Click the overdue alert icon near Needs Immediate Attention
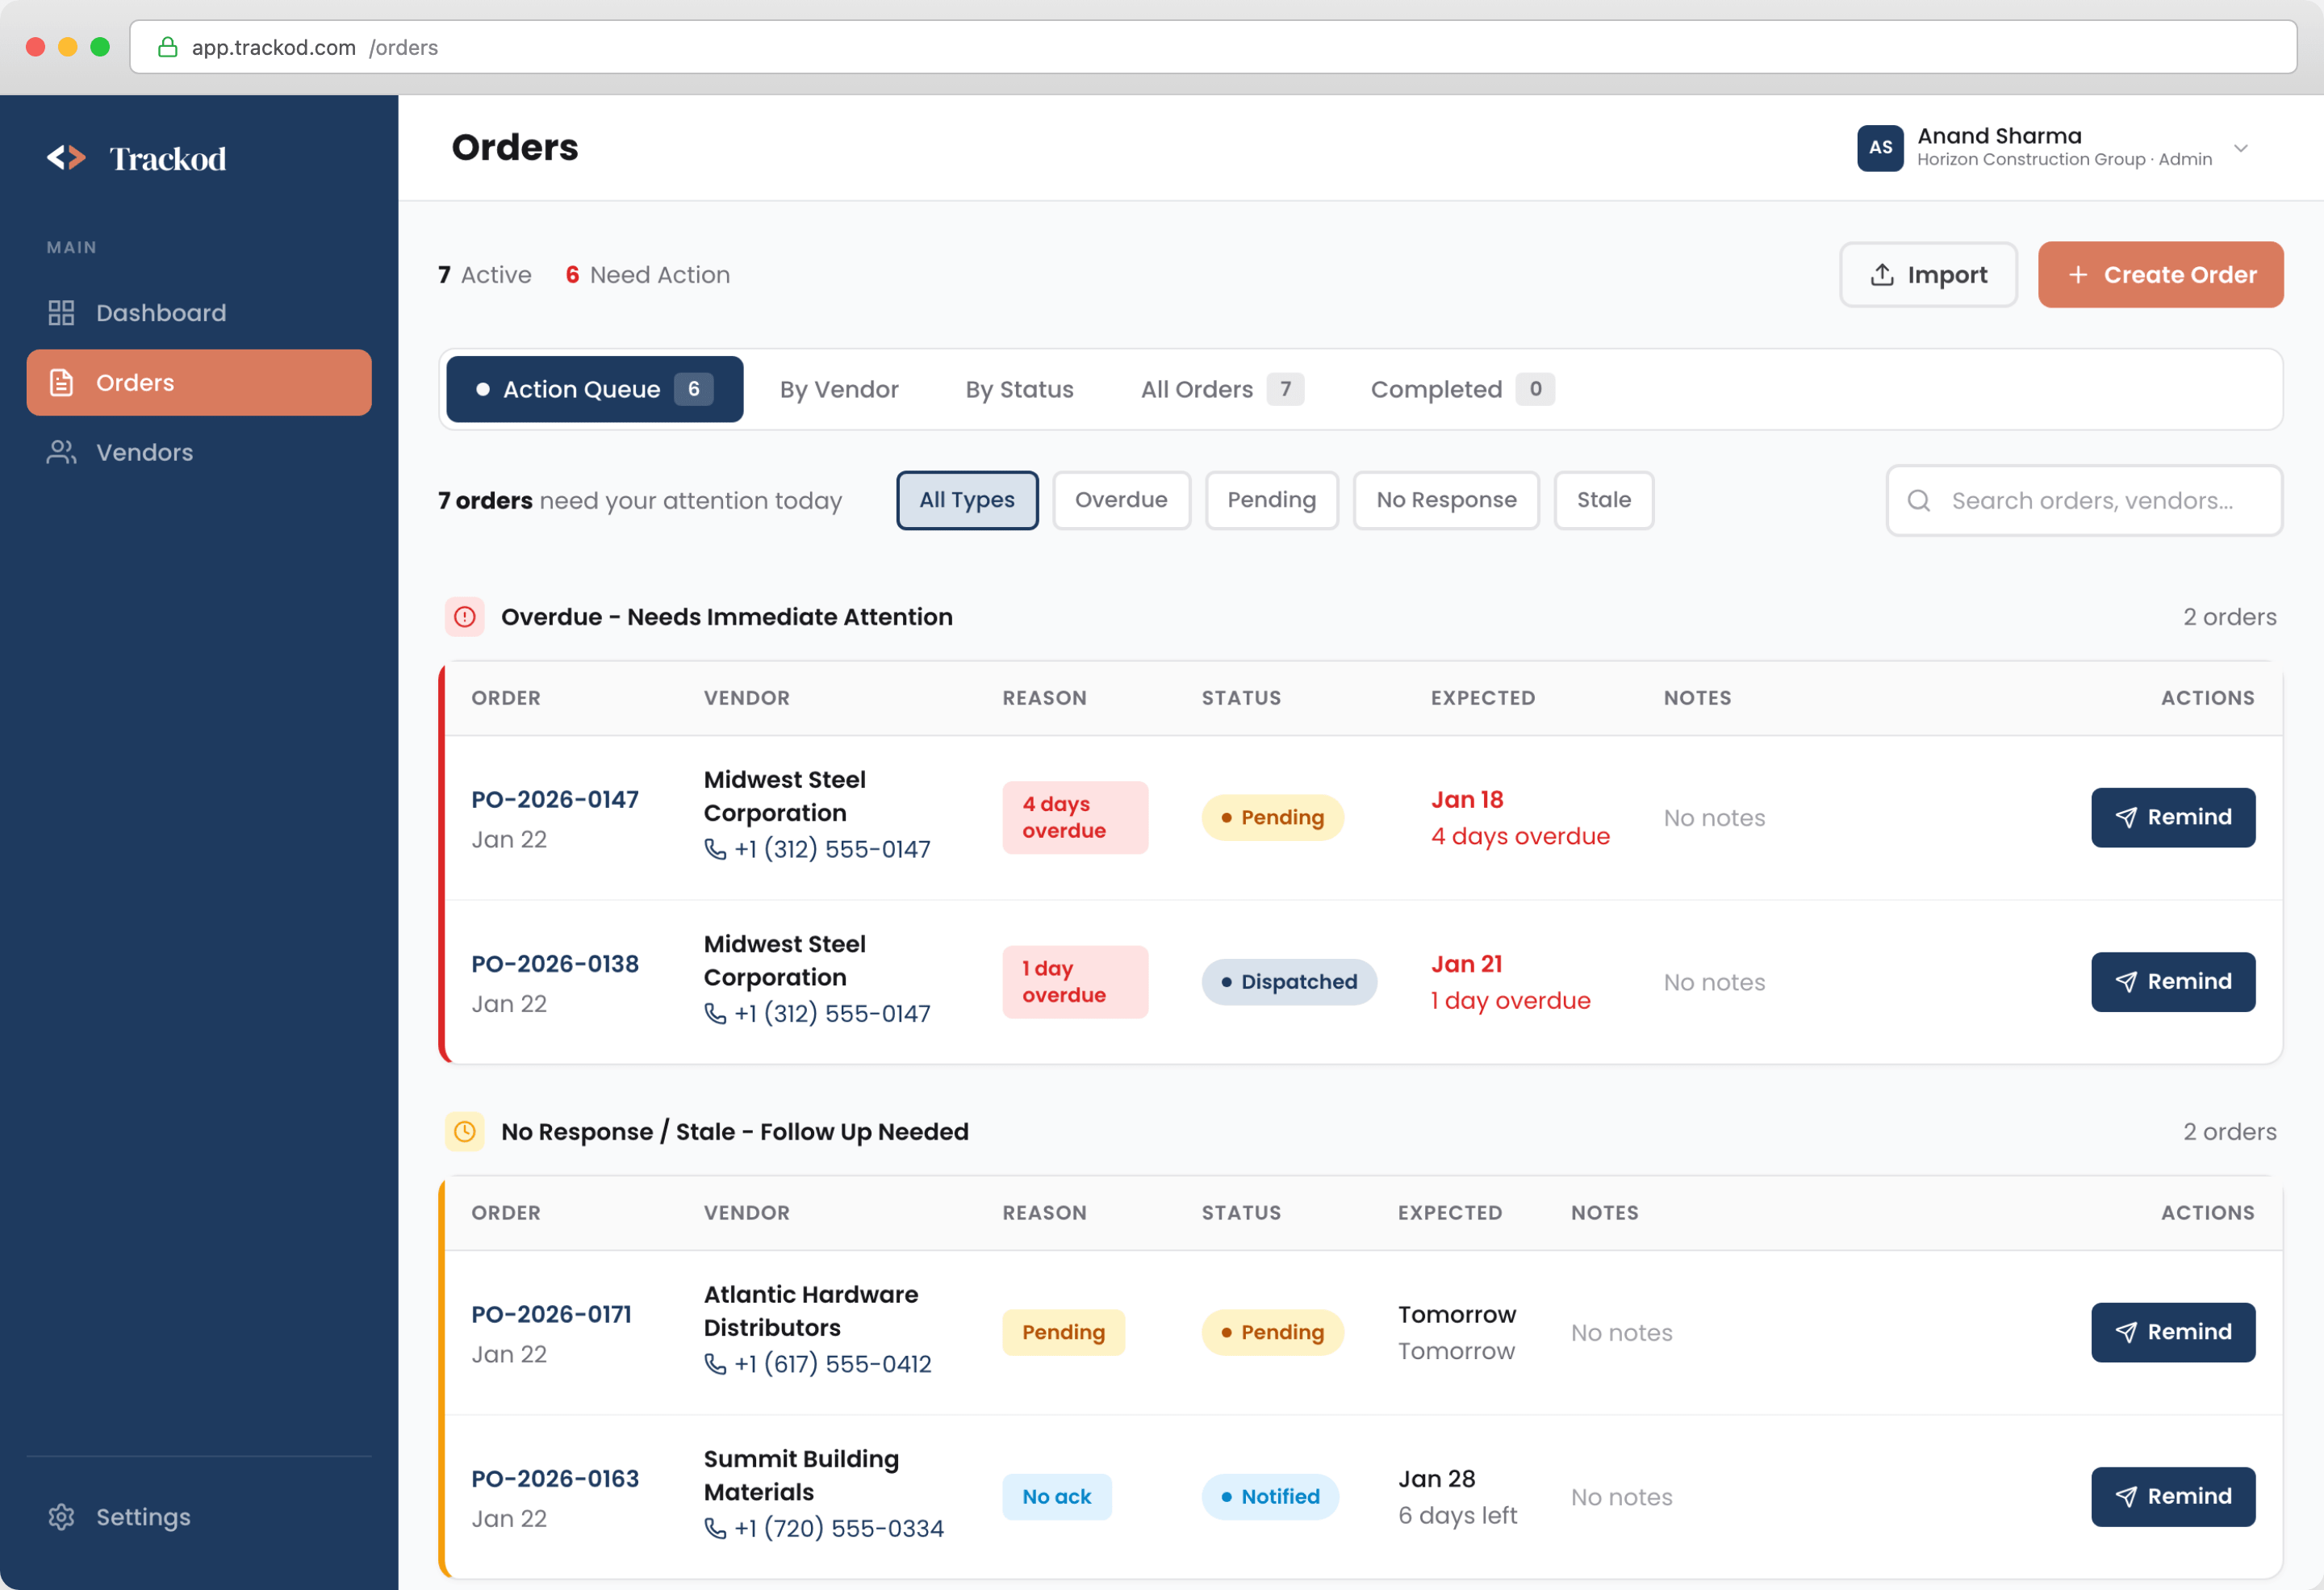The image size is (2324, 1590). pos(464,617)
